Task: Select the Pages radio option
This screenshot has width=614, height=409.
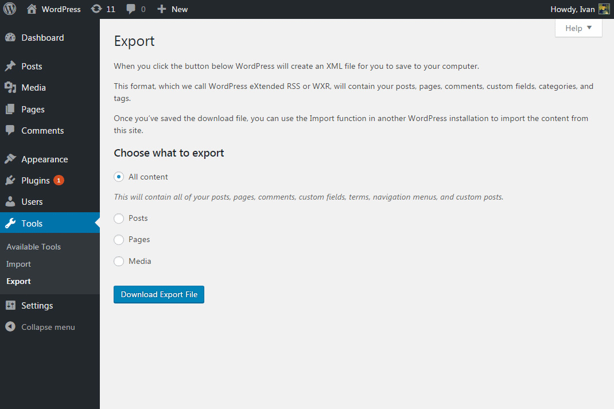Action: click(x=119, y=240)
